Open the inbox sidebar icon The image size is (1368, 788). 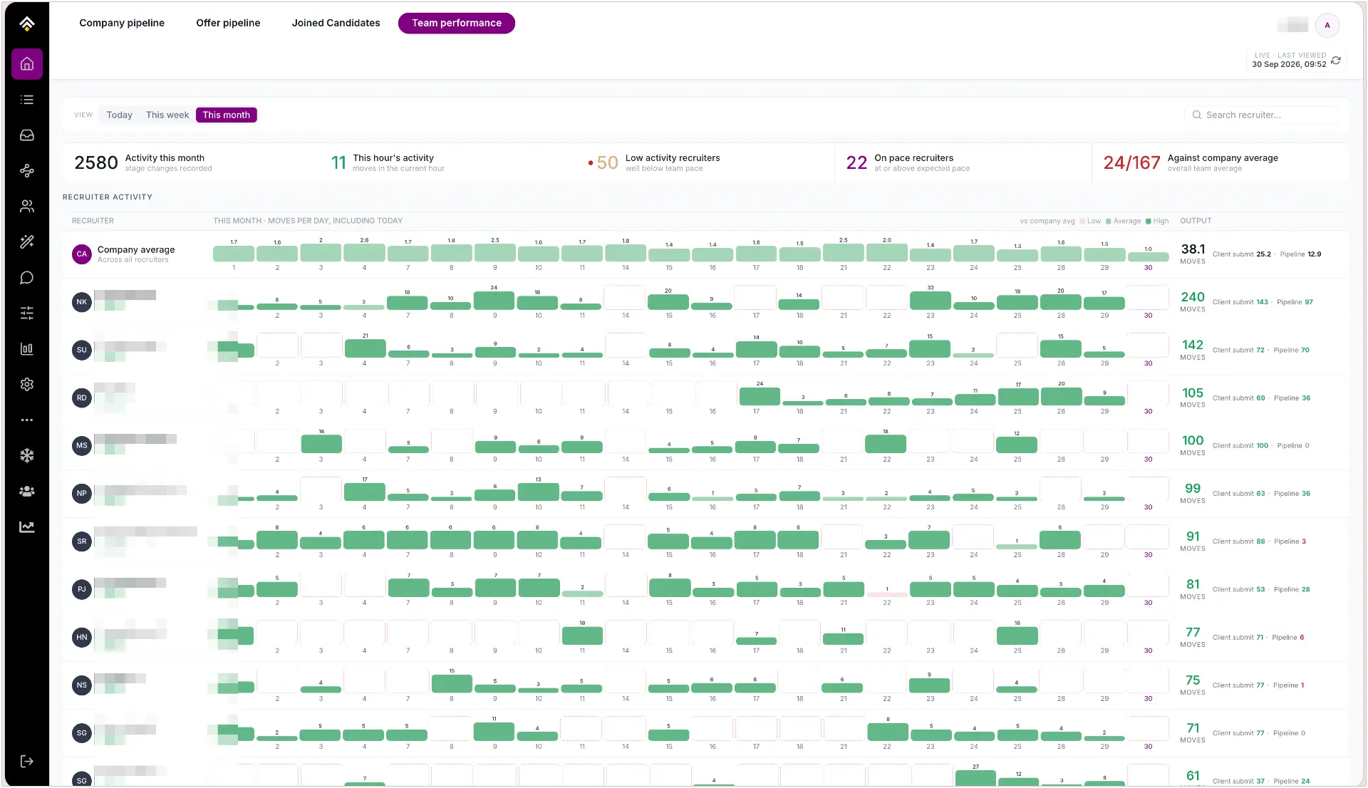click(x=27, y=135)
